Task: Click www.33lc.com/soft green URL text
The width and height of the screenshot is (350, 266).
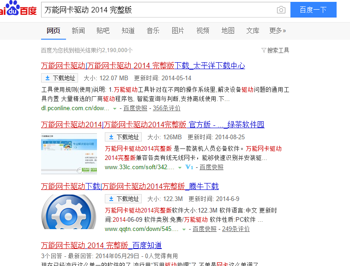Action: point(139,167)
